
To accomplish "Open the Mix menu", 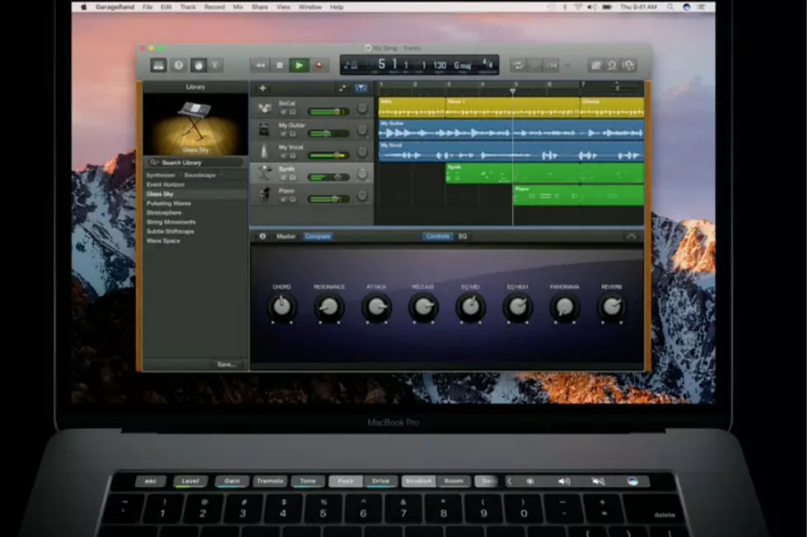I will (238, 7).
